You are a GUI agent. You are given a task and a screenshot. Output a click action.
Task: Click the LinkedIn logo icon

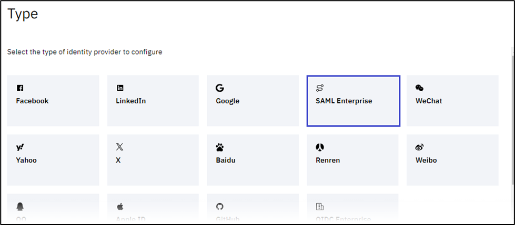point(120,88)
